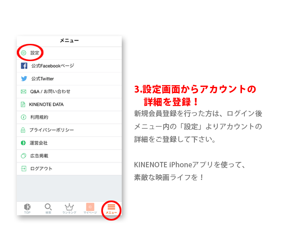Image resolution: width=285 pixels, height=246 pixels.
Task: Click the logout arrow icon
Action: [x=24, y=169]
